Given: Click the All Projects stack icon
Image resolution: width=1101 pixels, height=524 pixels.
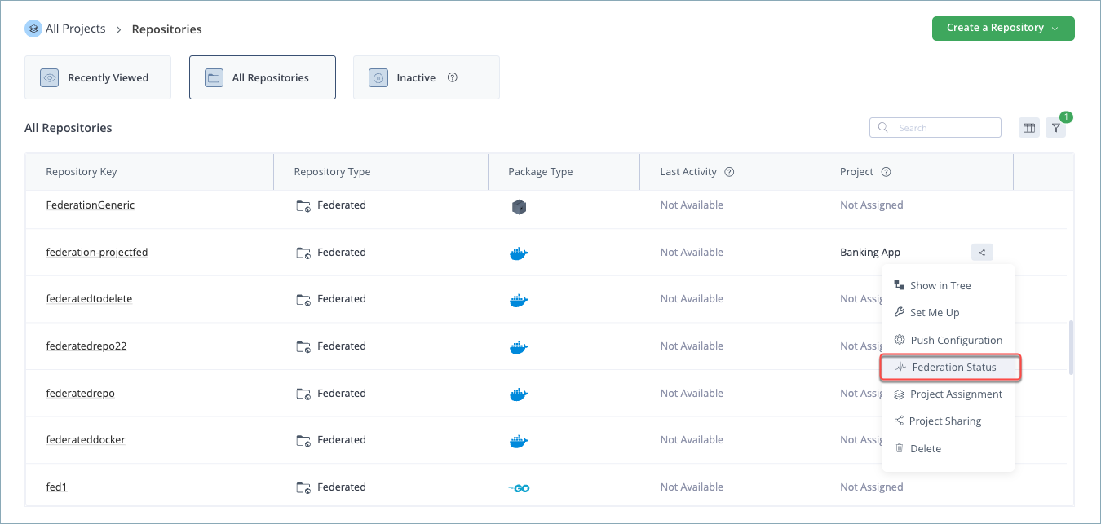Looking at the screenshot, I should click(33, 29).
